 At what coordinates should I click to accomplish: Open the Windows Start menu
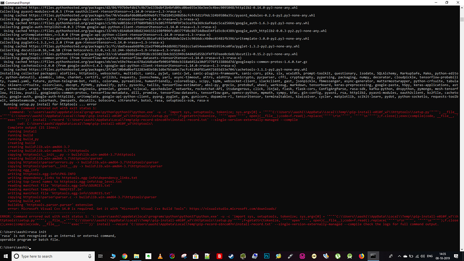click(x=5, y=256)
